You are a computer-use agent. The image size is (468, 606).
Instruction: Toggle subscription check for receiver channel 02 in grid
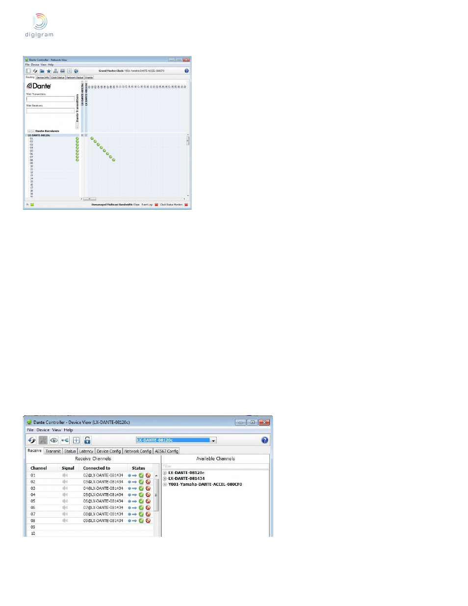pos(95,141)
